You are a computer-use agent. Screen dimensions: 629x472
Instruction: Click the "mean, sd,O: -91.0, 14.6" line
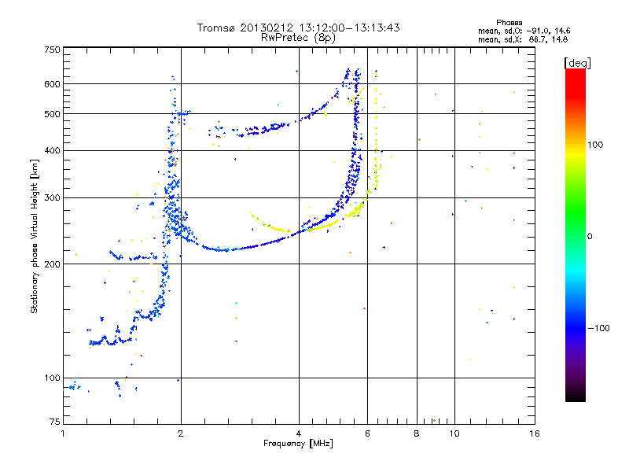pos(524,31)
